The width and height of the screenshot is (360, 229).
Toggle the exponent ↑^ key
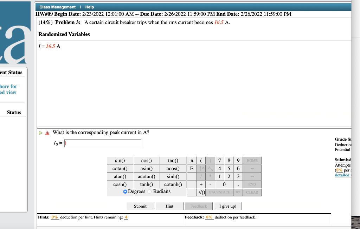[x=200, y=168]
